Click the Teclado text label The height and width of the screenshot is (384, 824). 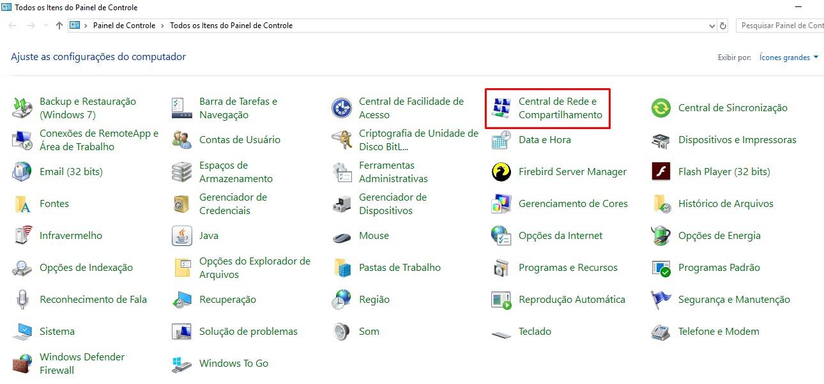(x=535, y=332)
